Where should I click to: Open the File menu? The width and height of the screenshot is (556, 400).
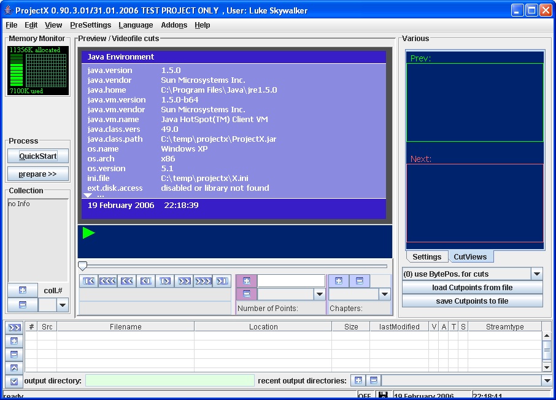[x=11, y=25]
